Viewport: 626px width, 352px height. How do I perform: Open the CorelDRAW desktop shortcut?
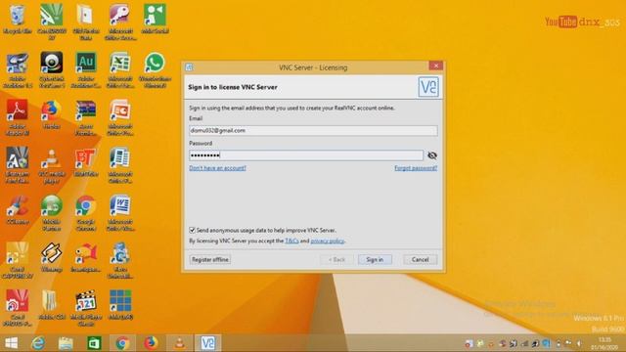tap(52, 22)
